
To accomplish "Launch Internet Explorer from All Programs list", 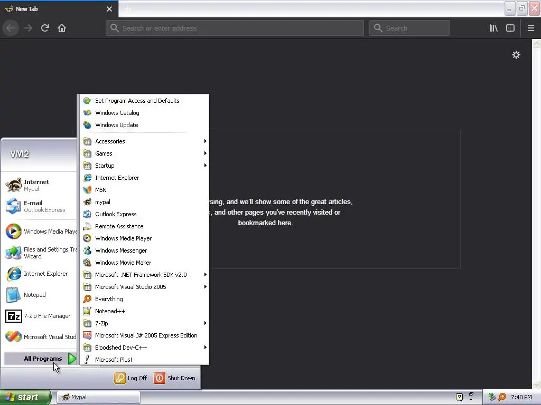I will click(x=144, y=178).
